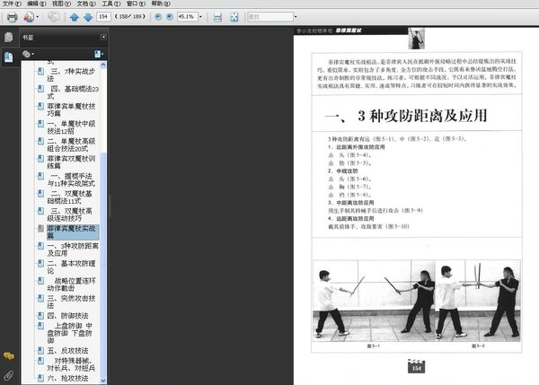Screen dimensions: 539x385
Task: Click the 图5-2 crossed sticks photo
Action: [478, 301]
